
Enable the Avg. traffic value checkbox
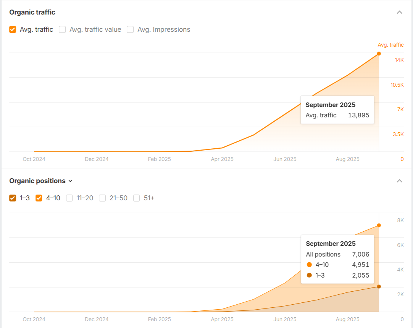click(62, 29)
